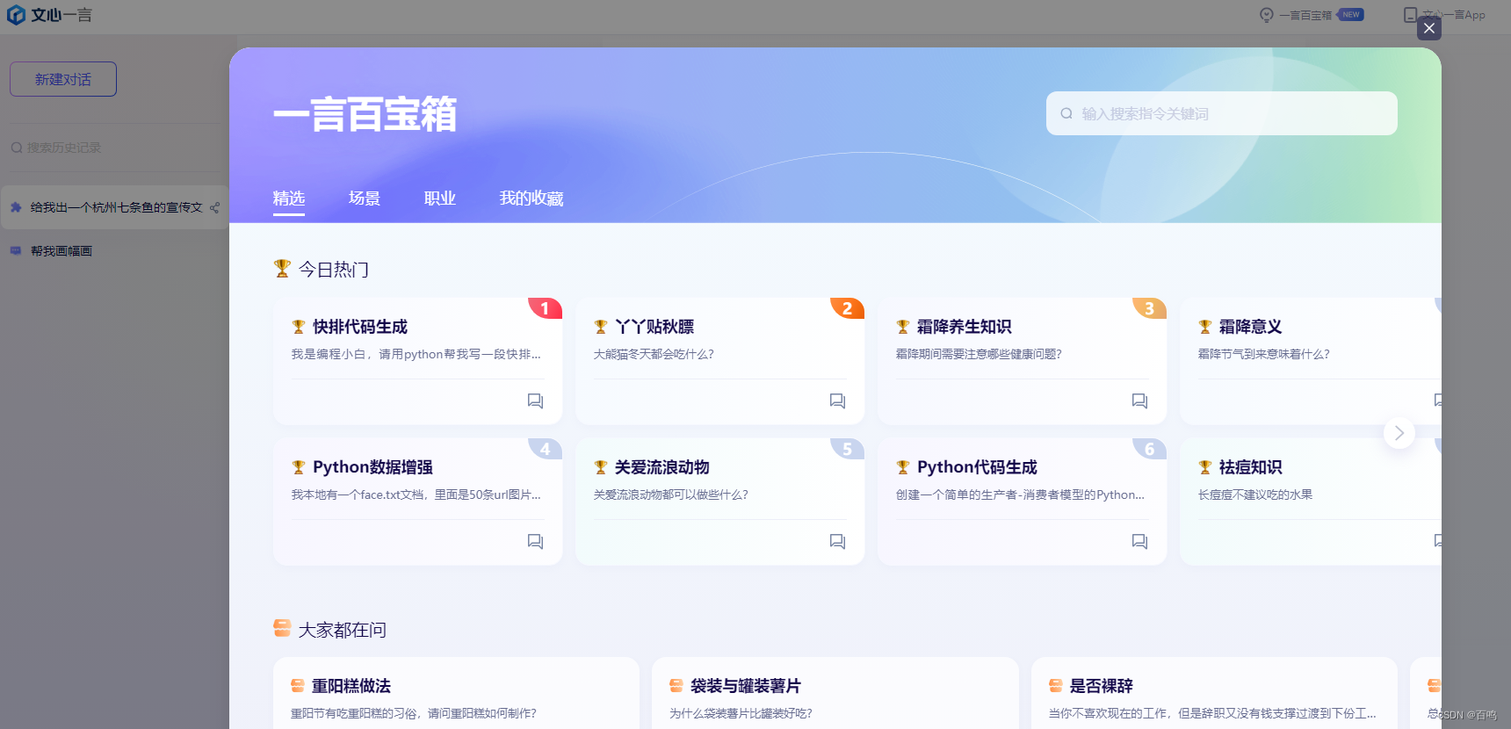Screen dimensions: 1511x729
Task: Click the 文心一言 logo icon
Action: (16, 15)
